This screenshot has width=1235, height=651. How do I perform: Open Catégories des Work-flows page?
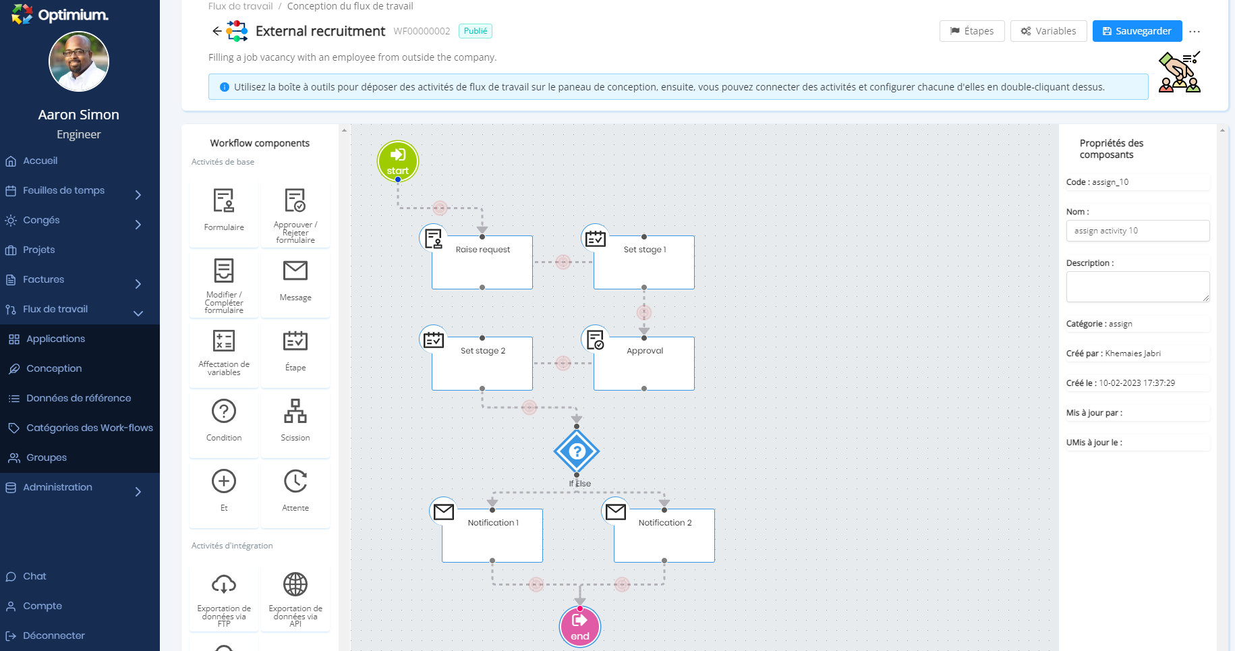[89, 428]
